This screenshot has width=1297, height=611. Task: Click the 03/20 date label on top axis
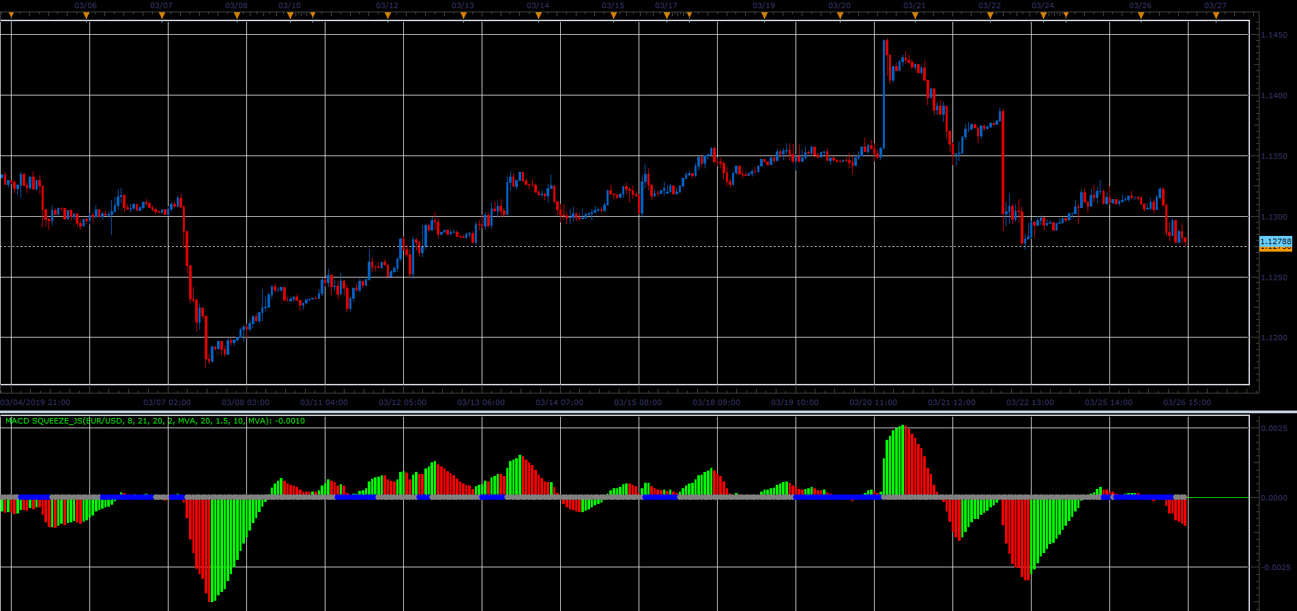839,5
